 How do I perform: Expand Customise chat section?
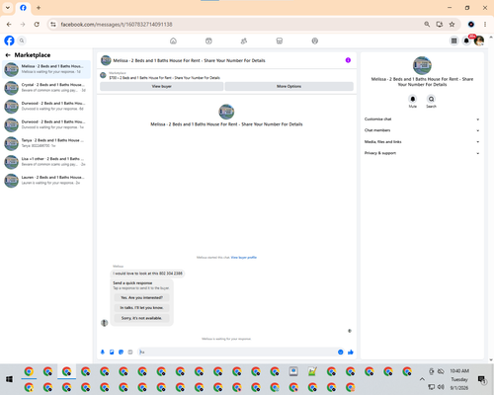(422, 119)
